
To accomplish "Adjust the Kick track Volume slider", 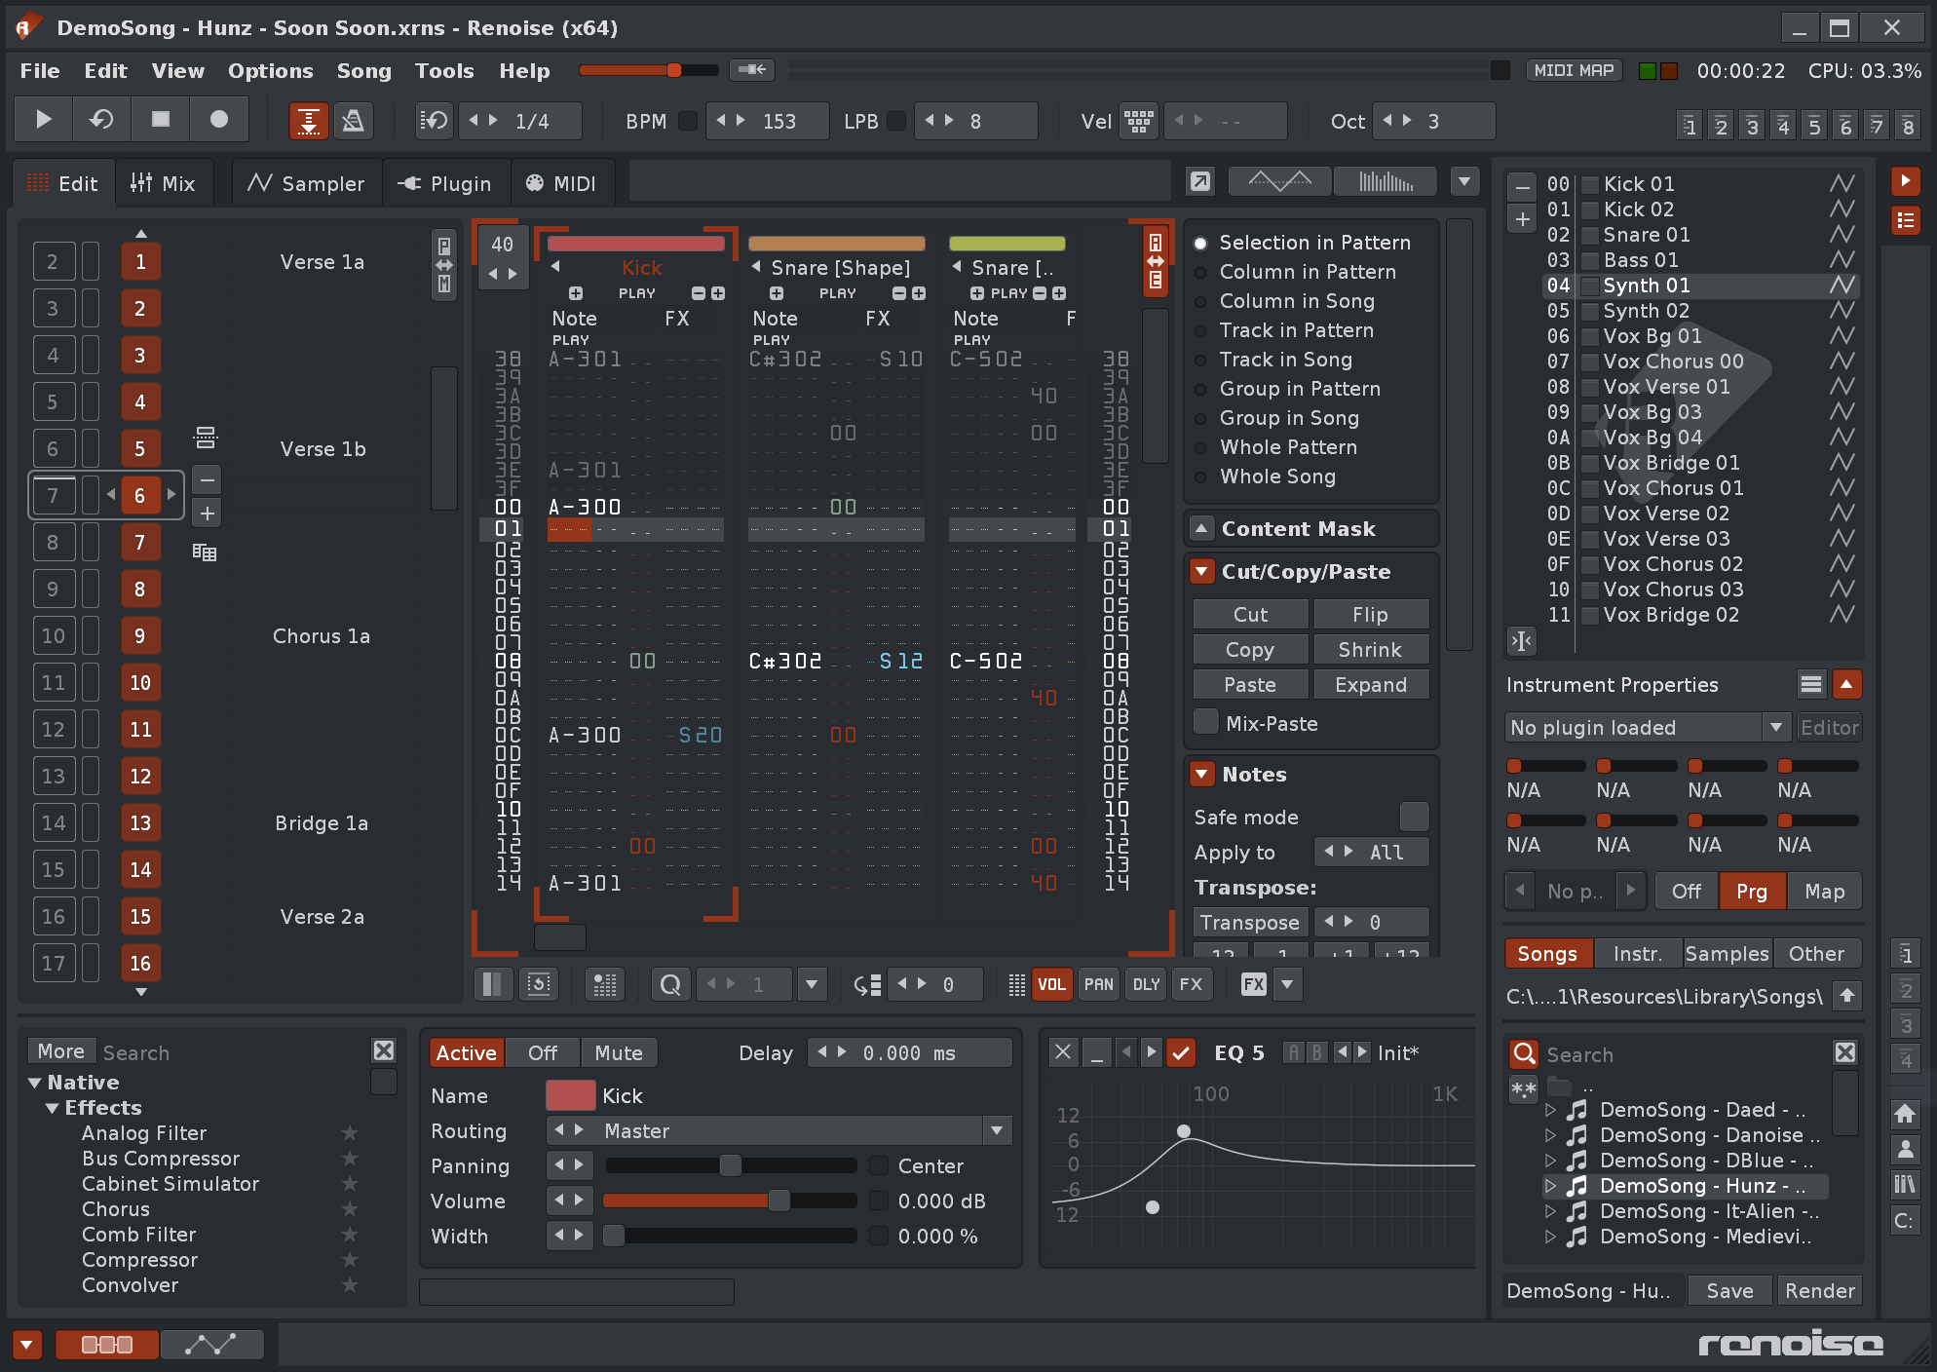I will click(x=730, y=1200).
